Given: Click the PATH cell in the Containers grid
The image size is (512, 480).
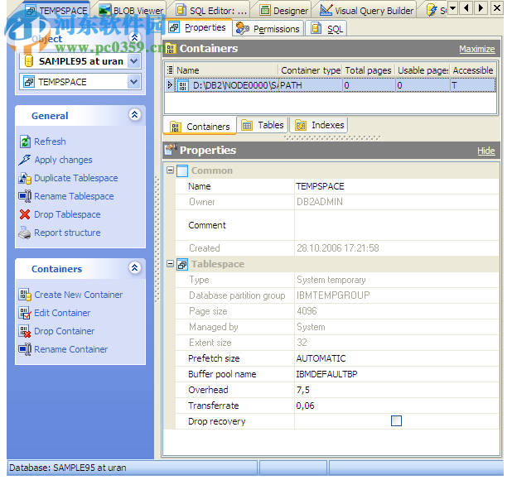Looking at the screenshot, I should pyautogui.click(x=311, y=85).
